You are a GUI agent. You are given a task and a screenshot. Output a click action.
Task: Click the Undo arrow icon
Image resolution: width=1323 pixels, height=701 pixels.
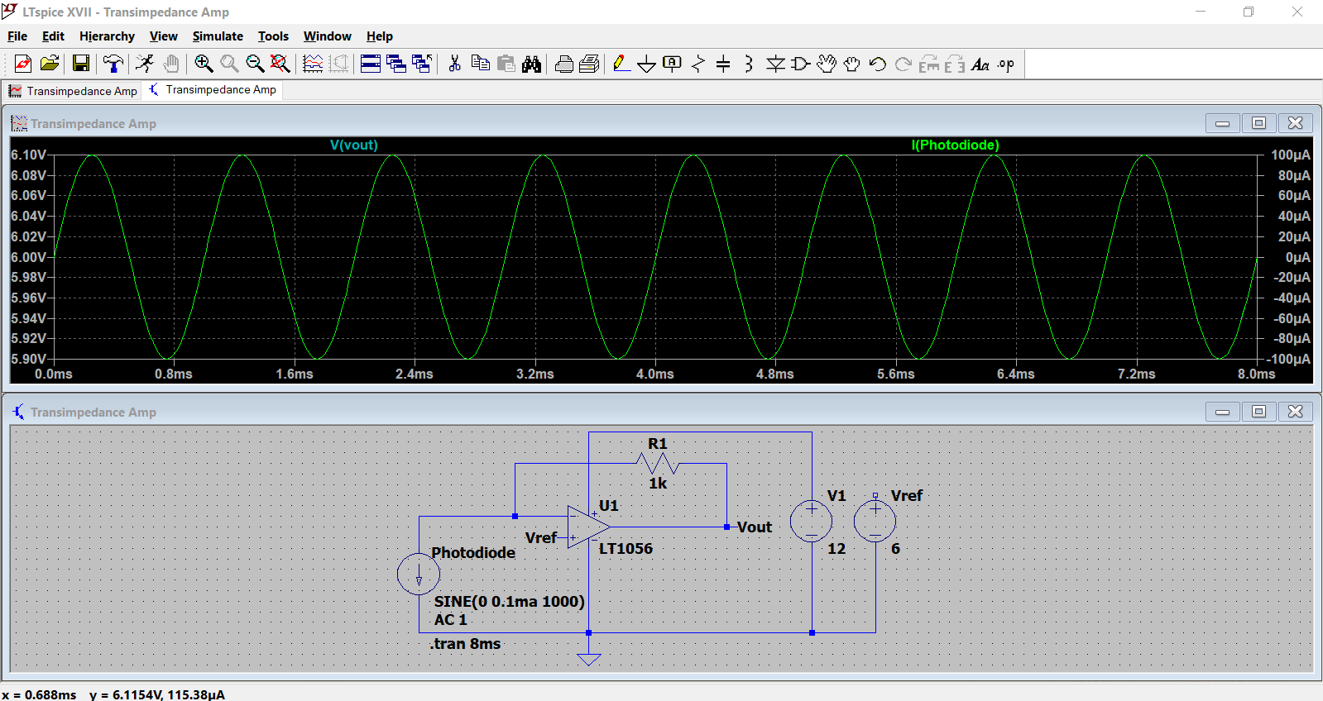tap(878, 64)
